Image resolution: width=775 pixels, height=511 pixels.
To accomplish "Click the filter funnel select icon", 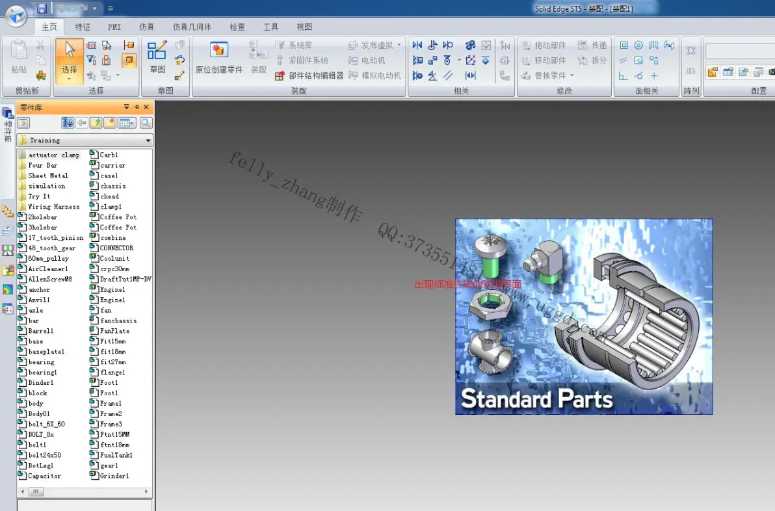I will (92, 60).
